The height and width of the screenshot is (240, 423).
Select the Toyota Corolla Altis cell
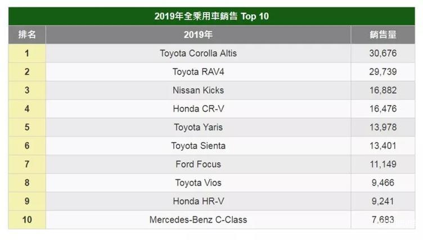pos(198,53)
